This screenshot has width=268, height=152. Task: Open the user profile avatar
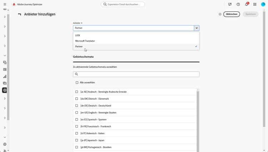pyautogui.click(x=263, y=4)
